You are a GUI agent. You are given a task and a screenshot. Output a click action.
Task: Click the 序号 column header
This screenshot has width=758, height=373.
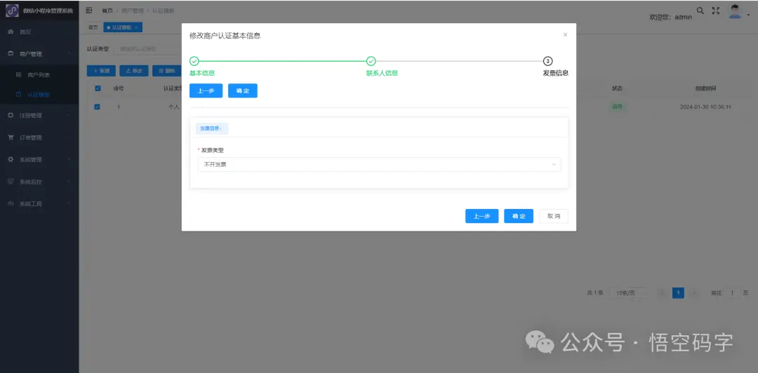tap(119, 88)
